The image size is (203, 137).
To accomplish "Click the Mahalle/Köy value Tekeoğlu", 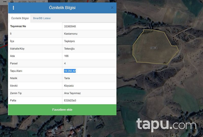I will coord(69,49).
